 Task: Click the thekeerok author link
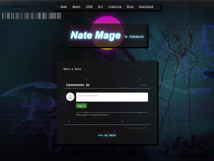(136, 37)
